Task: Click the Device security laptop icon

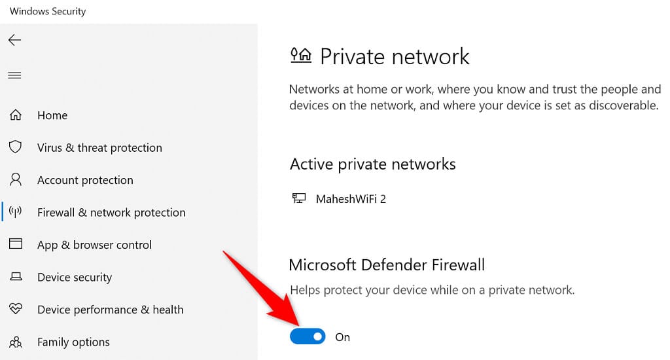Action: [x=16, y=277]
